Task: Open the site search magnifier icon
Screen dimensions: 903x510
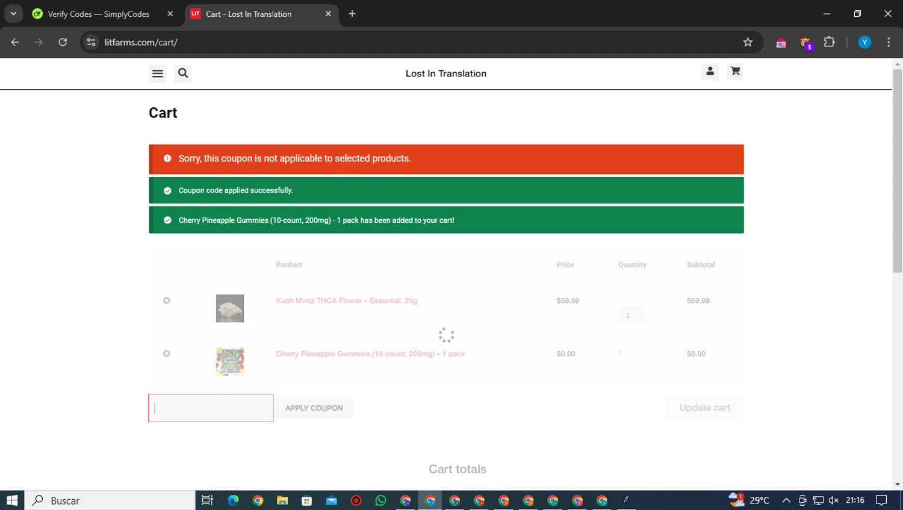Action: (183, 73)
